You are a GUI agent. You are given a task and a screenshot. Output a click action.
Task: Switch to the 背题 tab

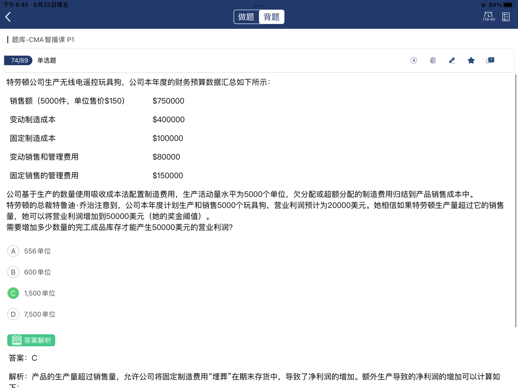click(x=272, y=17)
